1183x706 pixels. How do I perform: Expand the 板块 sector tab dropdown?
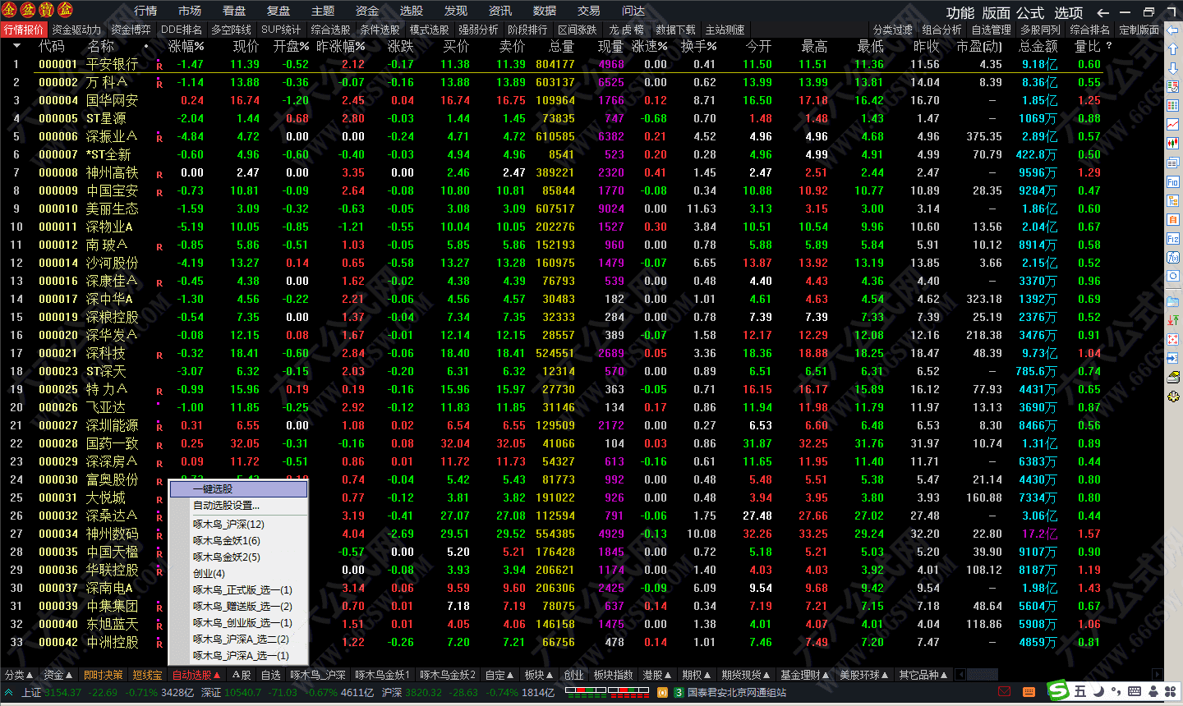tap(539, 675)
